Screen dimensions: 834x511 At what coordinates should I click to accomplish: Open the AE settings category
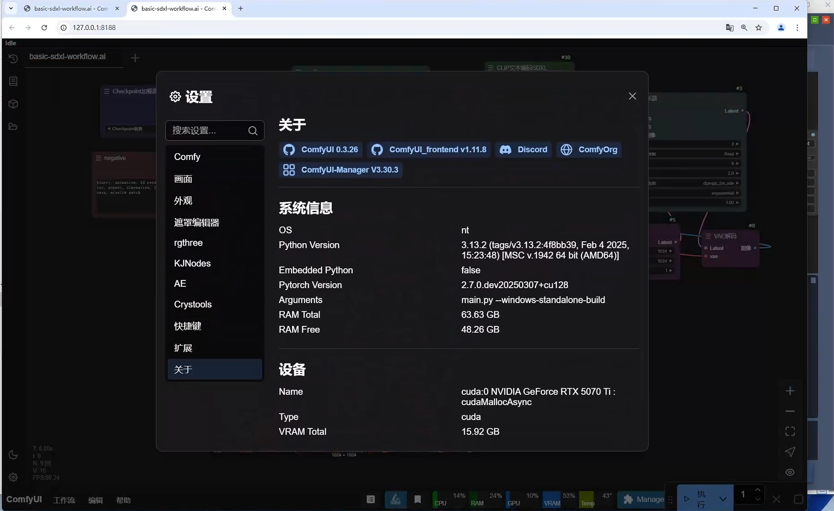click(215, 284)
